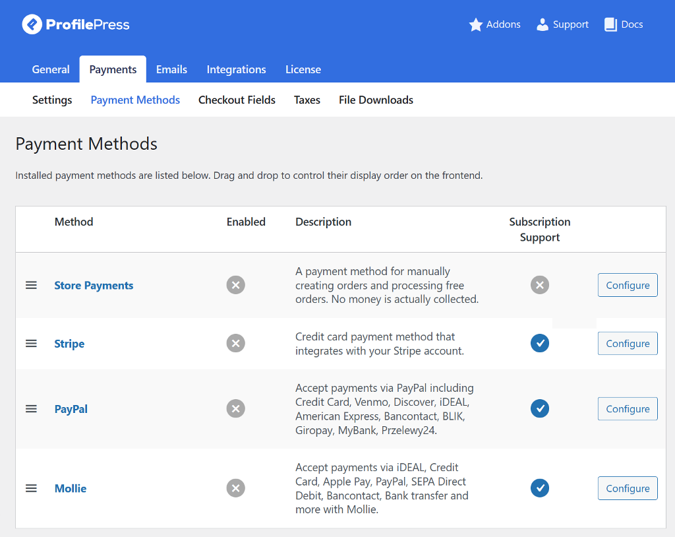Image resolution: width=675 pixels, height=537 pixels.
Task: Click the Subscription Support column header
Action: [x=540, y=230]
